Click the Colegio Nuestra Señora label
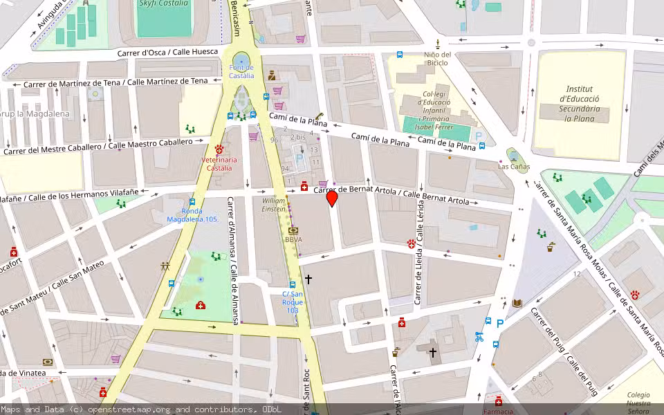664x415 pixels. click(x=638, y=403)
